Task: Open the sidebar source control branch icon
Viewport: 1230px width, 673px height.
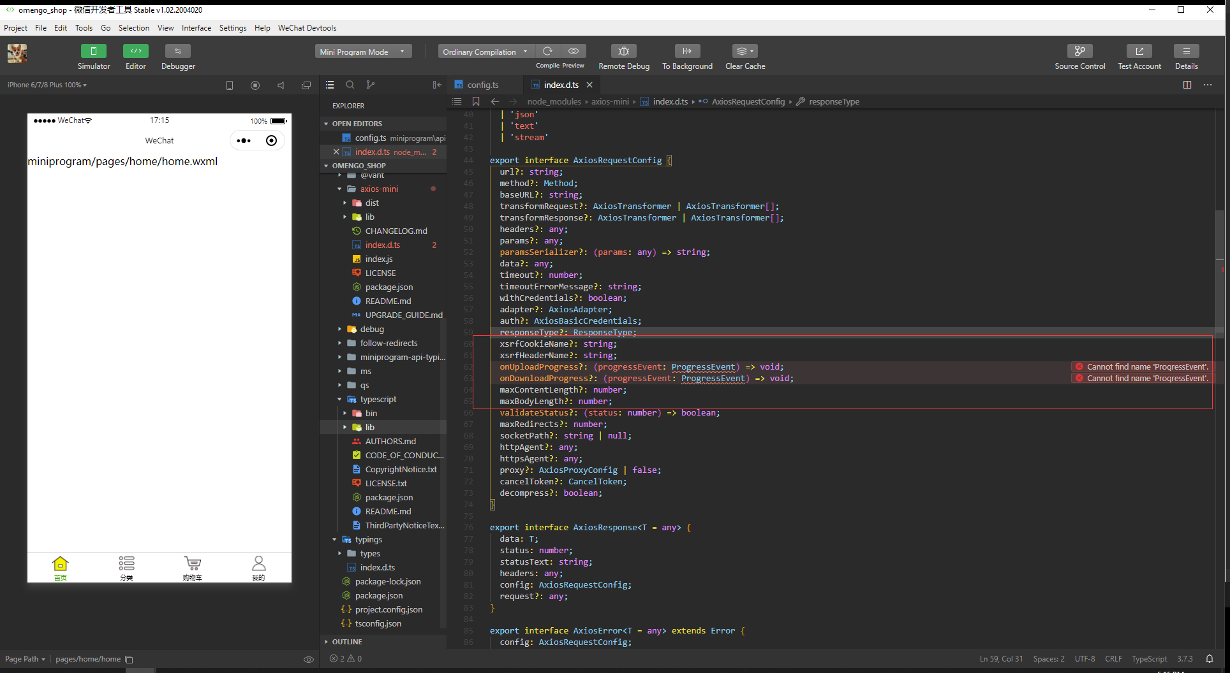Action: pyautogui.click(x=371, y=85)
